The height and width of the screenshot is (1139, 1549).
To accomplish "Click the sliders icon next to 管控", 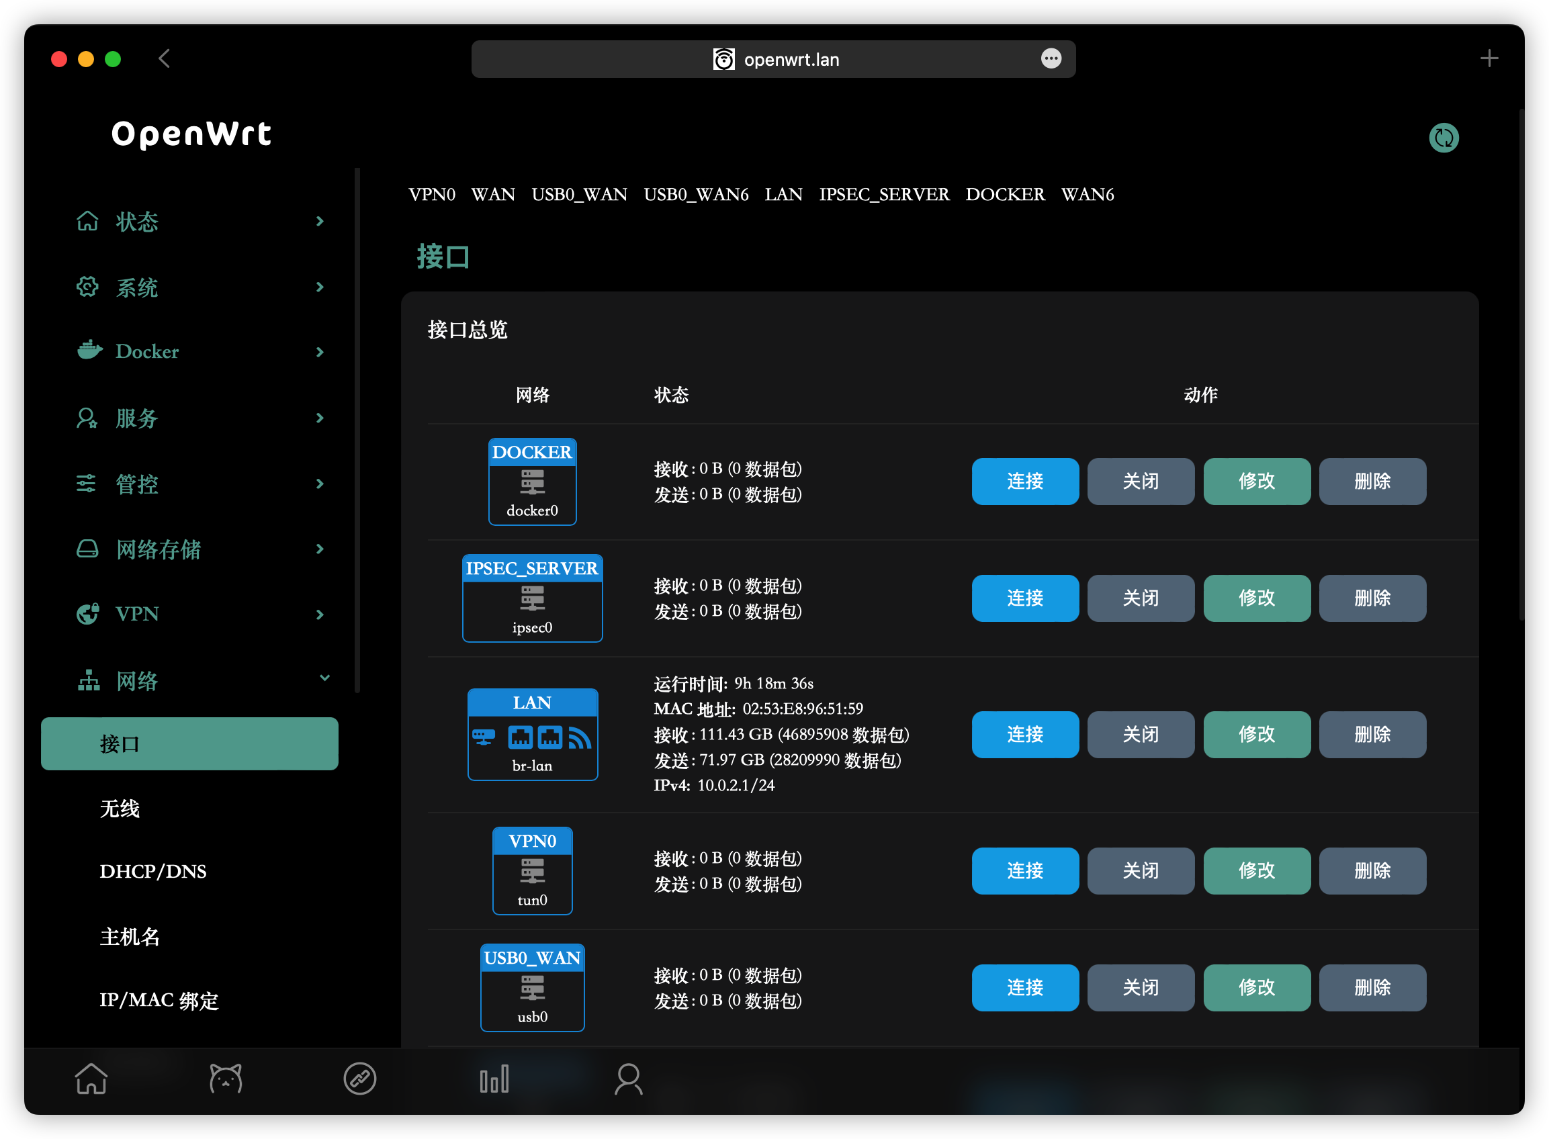I will (x=86, y=484).
